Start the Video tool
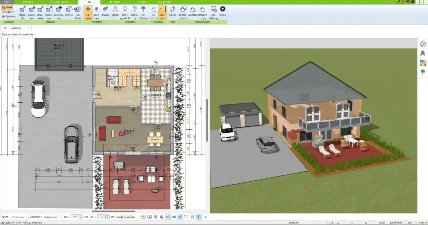Screen dimensions: 428x225 (222, 11)
